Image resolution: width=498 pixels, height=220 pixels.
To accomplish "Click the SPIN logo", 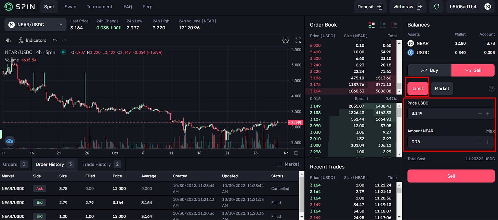I will [x=19, y=6].
